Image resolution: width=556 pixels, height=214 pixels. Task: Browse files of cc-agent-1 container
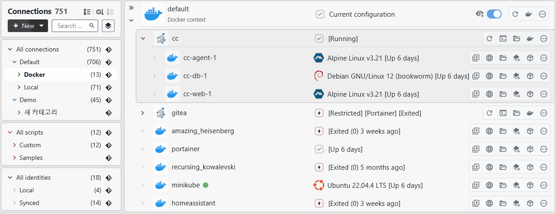pyautogui.click(x=503, y=58)
